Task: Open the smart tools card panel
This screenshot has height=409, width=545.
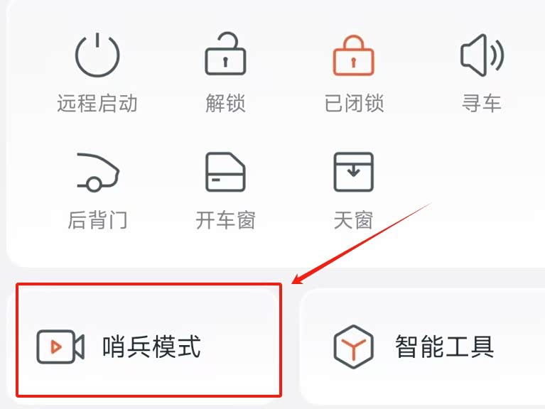Action: pos(422,347)
